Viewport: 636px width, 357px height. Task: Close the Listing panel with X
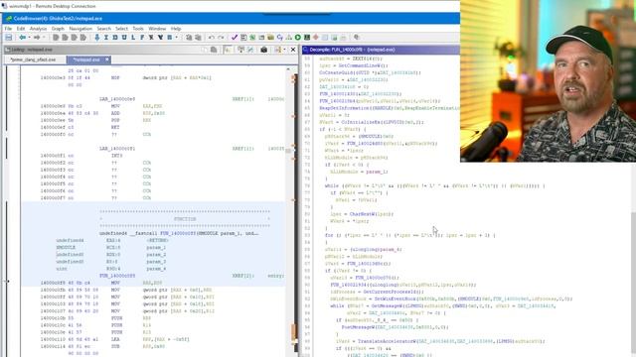click(x=293, y=50)
